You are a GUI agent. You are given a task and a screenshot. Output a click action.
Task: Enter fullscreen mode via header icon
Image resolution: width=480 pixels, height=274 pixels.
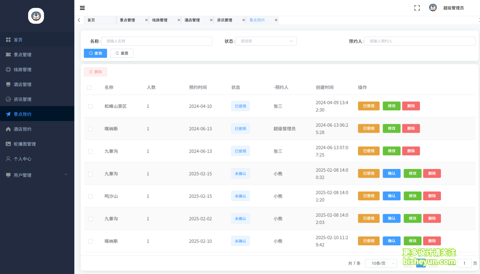click(x=417, y=8)
